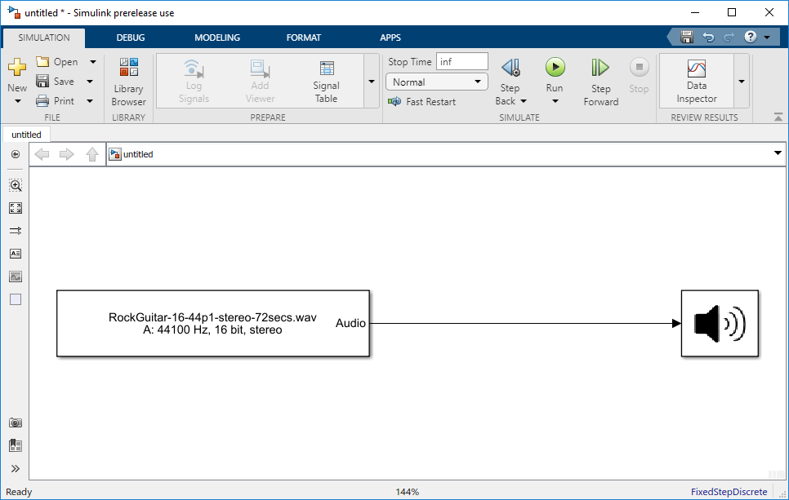Click the Help question mark icon
This screenshot has width=789, height=500.
point(751,37)
